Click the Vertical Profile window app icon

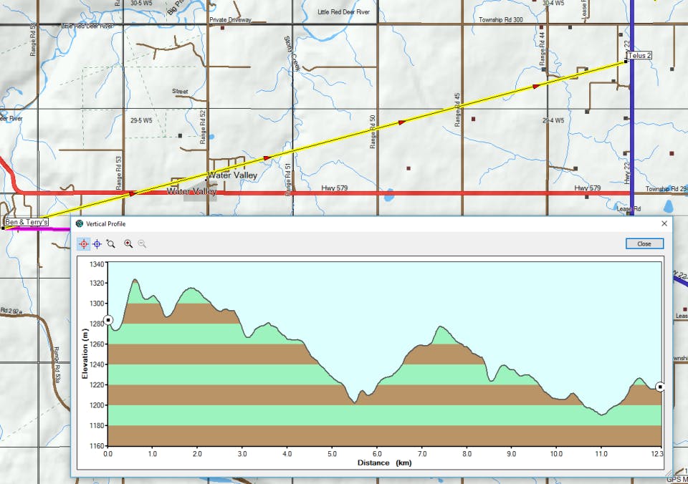pos(80,223)
